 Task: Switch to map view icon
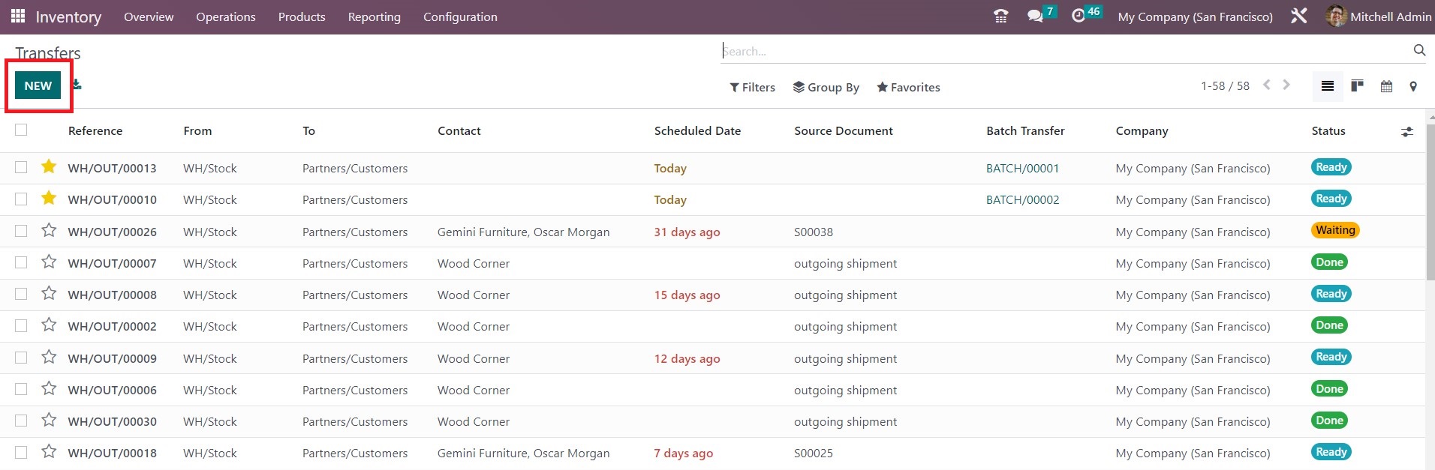click(1413, 87)
